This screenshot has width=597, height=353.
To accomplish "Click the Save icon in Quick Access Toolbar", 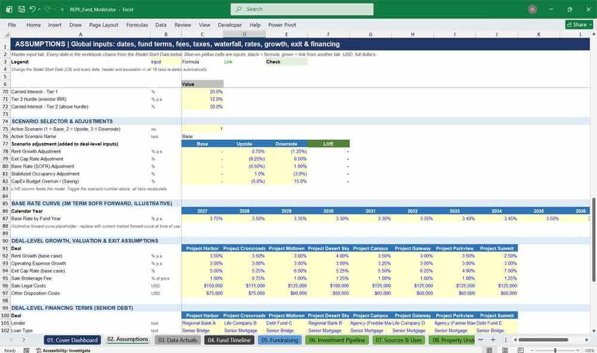I will click(21, 9).
